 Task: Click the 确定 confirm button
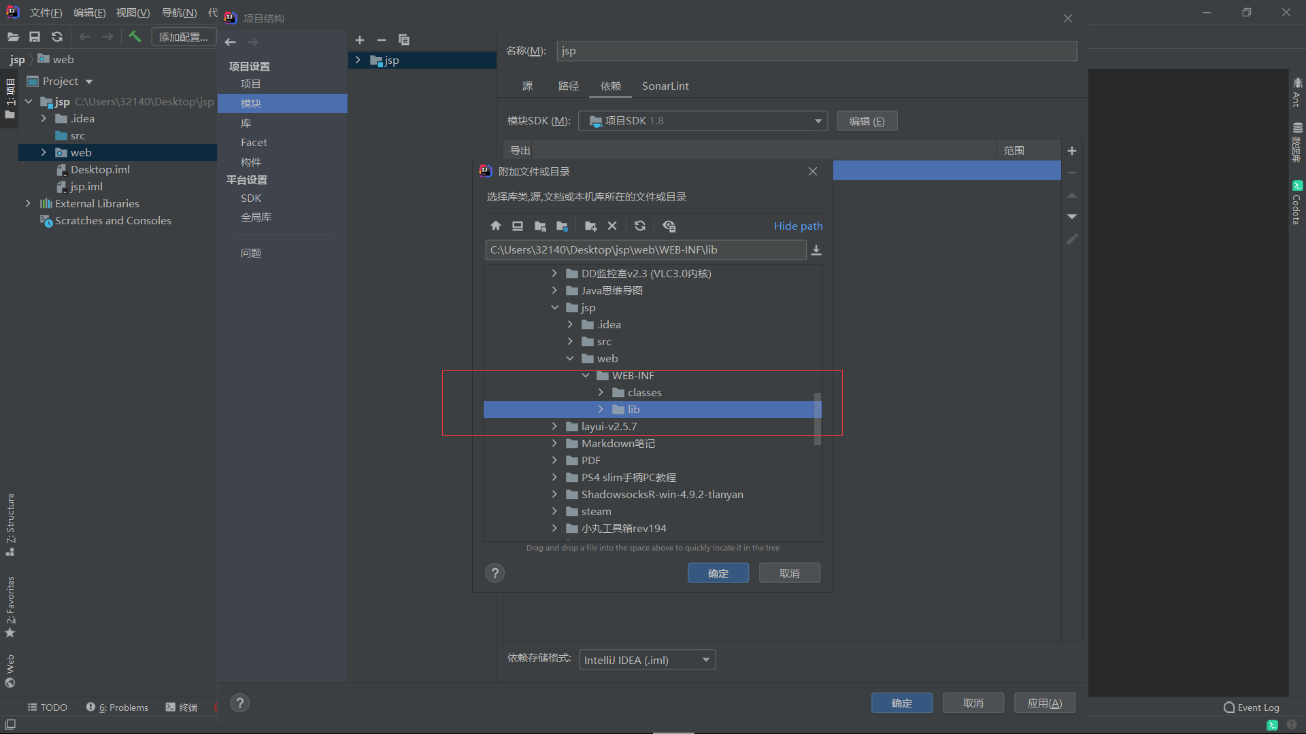718,573
